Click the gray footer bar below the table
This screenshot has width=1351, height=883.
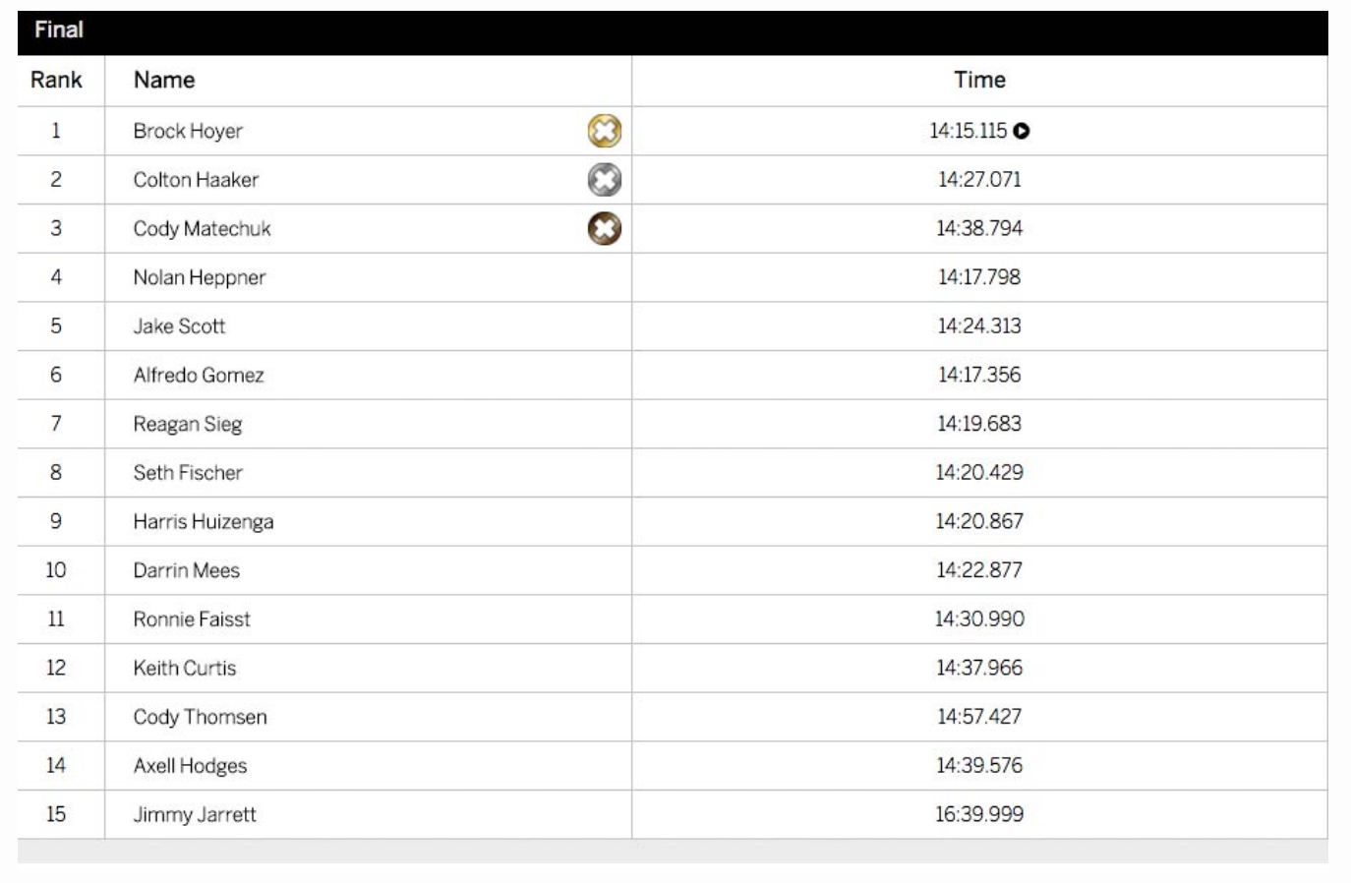pos(673,852)
